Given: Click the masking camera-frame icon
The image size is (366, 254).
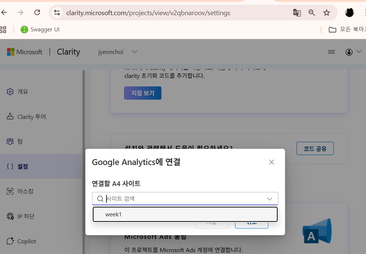Looking at the screenshot, I should pos(10,191).
